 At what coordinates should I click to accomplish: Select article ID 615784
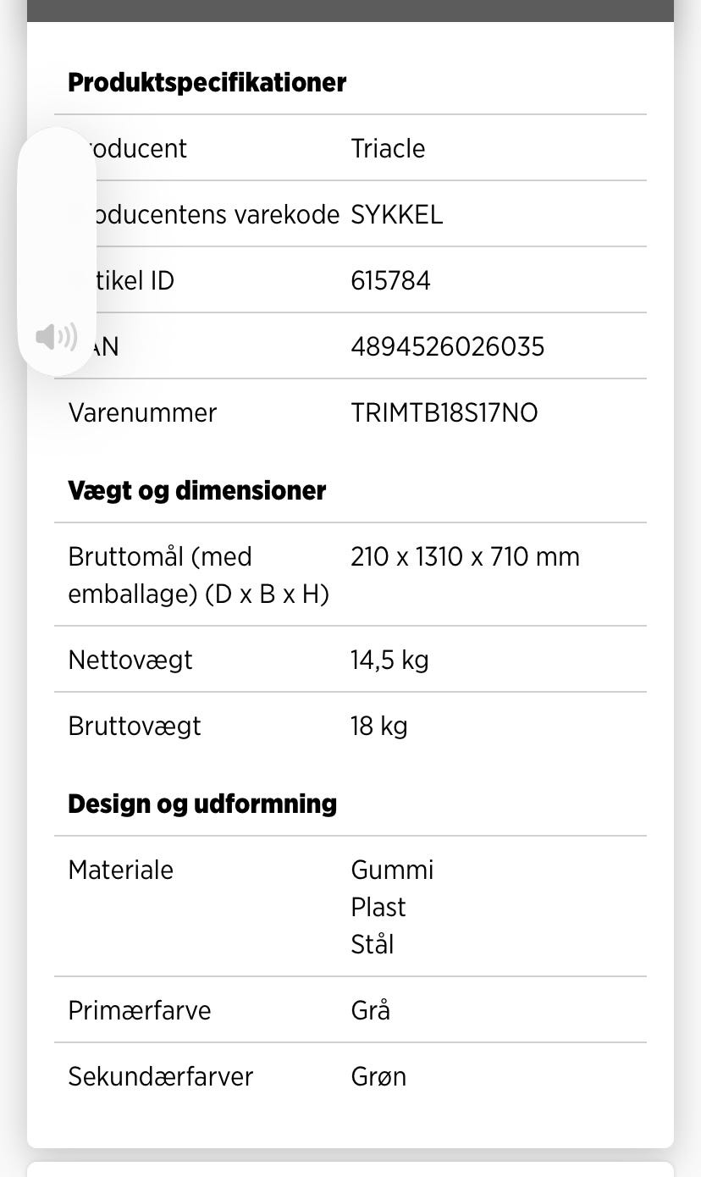(x=390, y=280)
